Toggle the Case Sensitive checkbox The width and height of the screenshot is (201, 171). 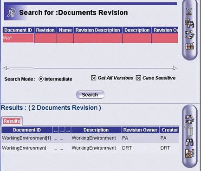pyautogui.click(x=138, y=78)
